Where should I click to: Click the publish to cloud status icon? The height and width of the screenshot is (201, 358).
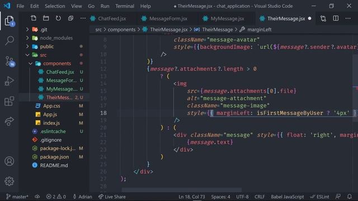click(37, 197)
